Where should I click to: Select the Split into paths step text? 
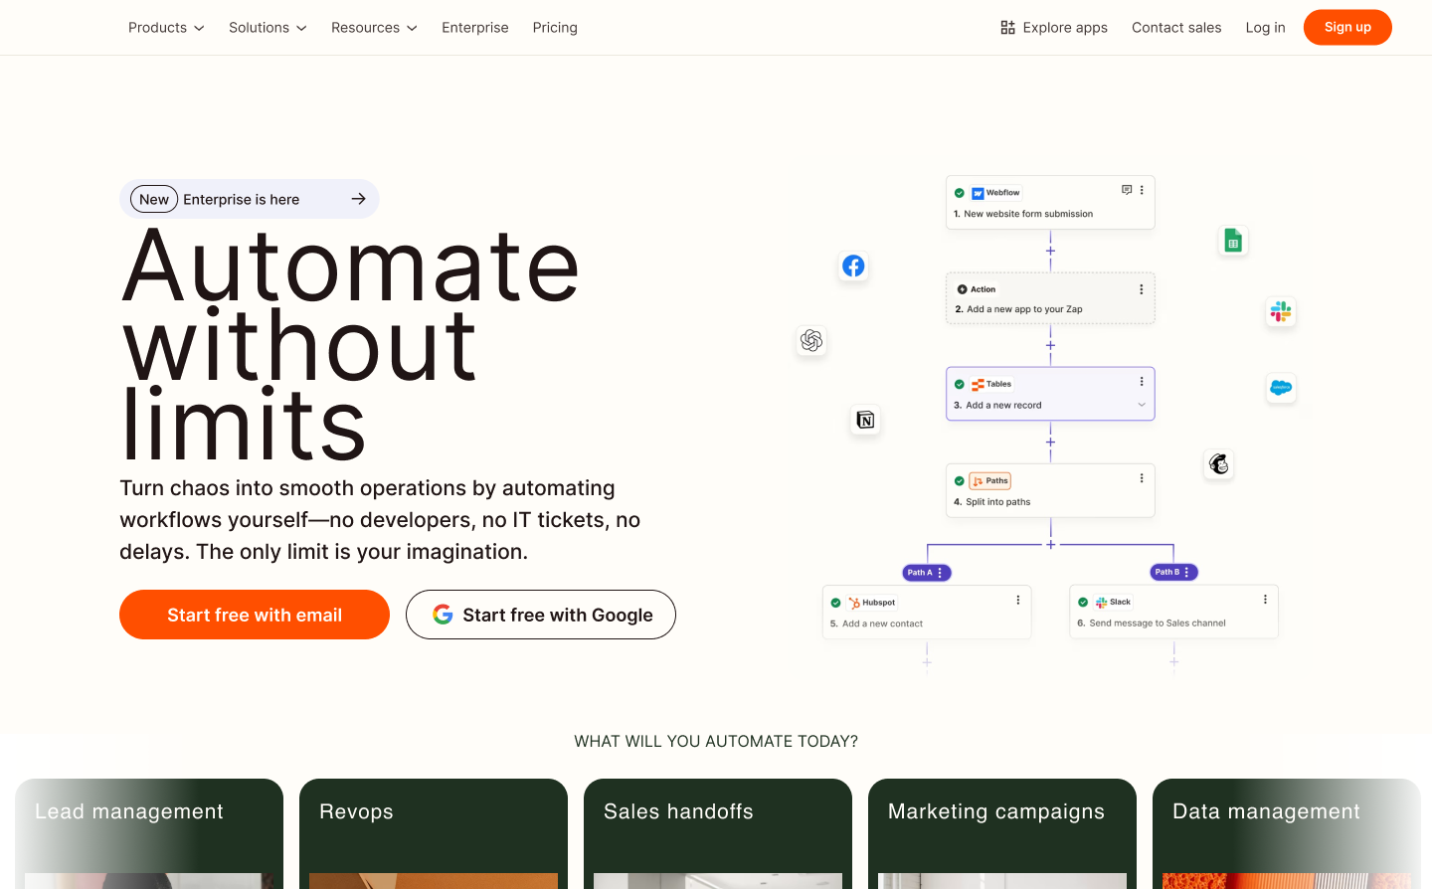coord(997,502)
